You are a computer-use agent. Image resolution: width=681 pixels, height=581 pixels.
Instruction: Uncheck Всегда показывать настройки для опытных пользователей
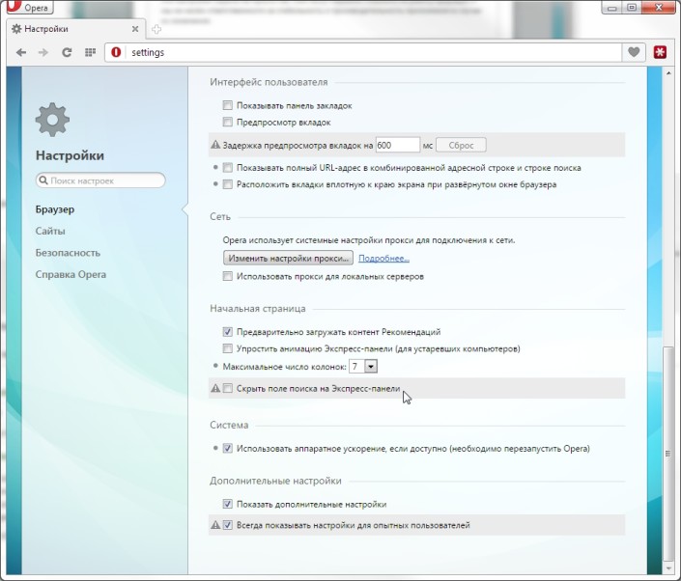[228, 525]
